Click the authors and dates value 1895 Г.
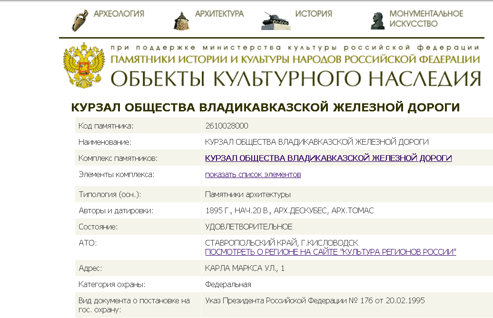 pyautogui.click(x=289, y=210)
